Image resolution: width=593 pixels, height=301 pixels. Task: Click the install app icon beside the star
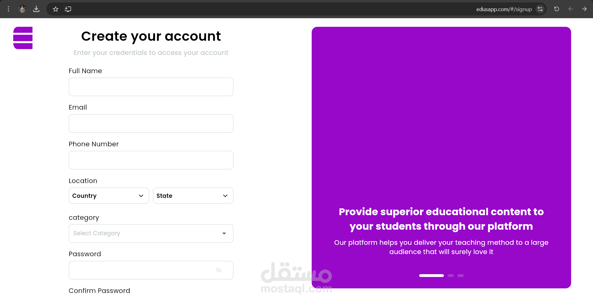click(68, 9)
